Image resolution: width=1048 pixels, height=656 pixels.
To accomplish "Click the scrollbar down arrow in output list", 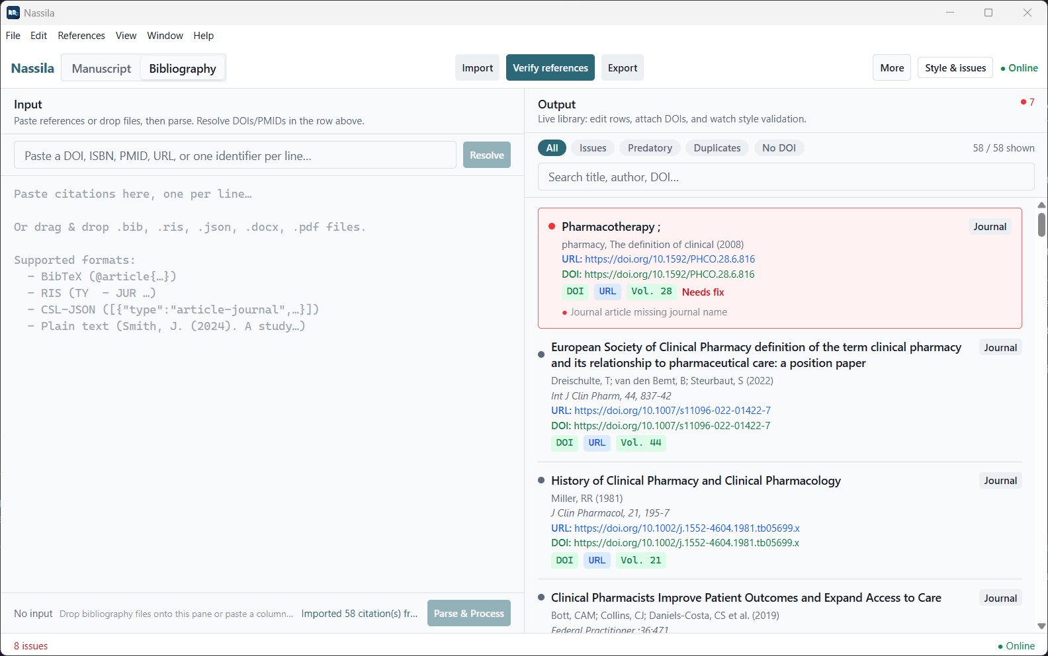I will pos(1041,626).
